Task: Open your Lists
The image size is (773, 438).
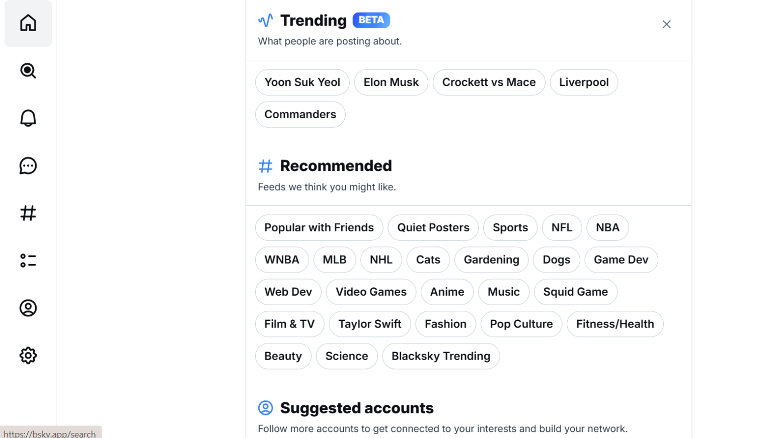Action: coord(28,260)
